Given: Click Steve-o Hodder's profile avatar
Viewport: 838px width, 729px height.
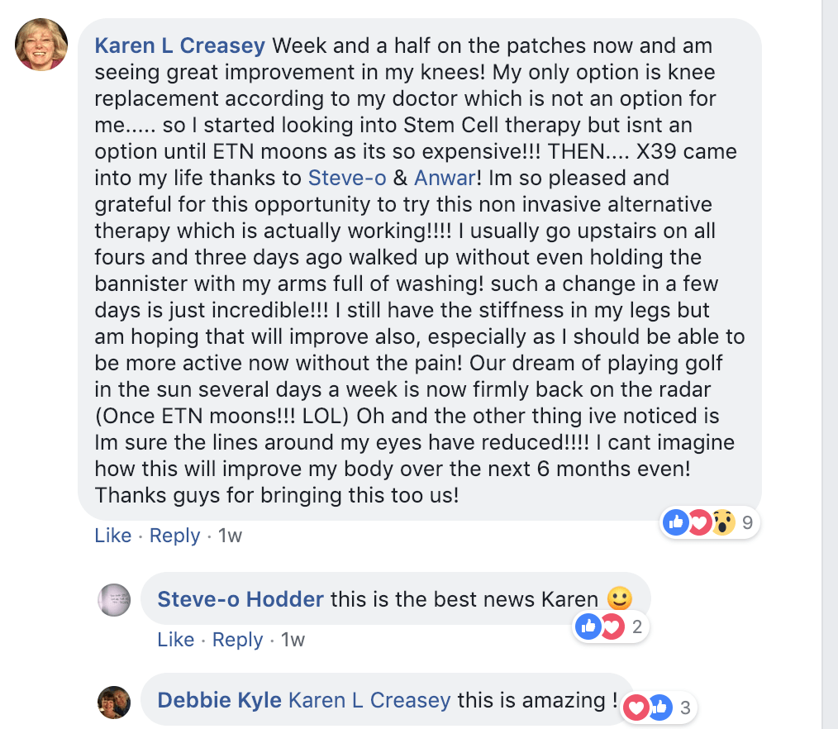Looking at the screenshot, I should [114, 599].
